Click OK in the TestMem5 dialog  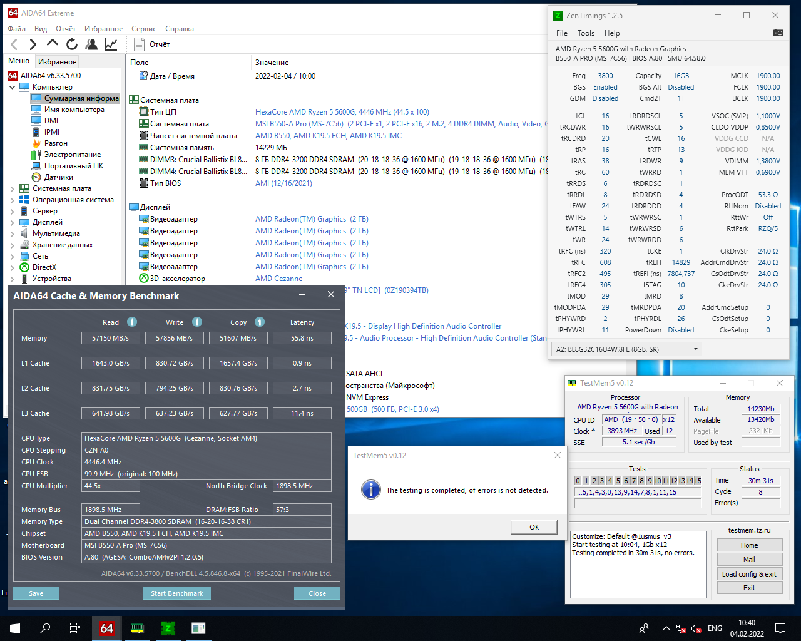pyautogui.click(x=534, y=527)
